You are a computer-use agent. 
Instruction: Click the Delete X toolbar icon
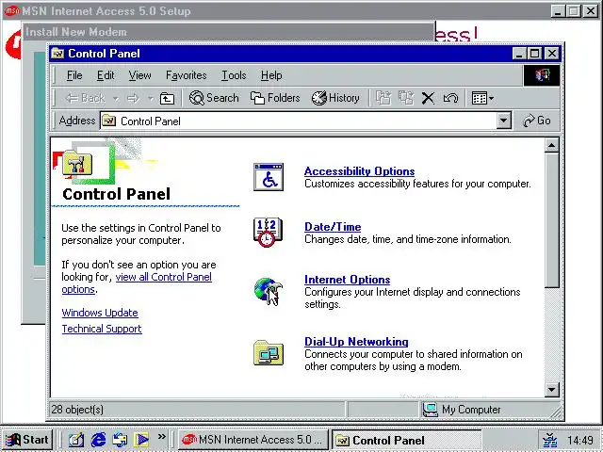428,98
